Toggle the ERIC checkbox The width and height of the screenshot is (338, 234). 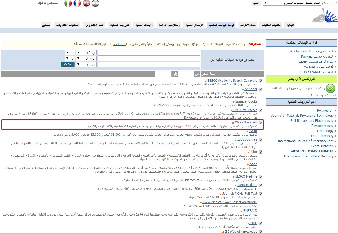[261, 223]
